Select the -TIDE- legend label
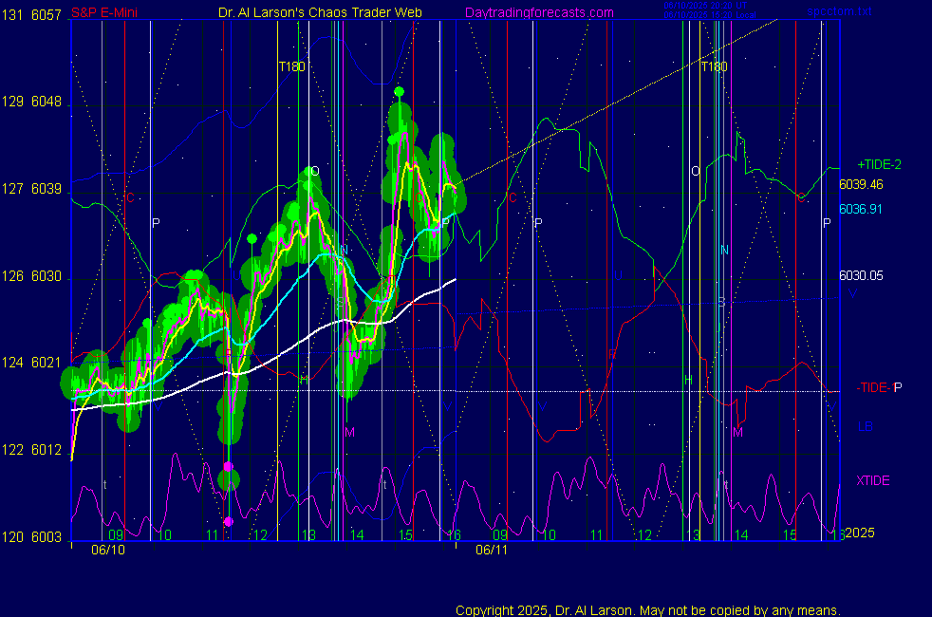Screen dimensions: 932x617 point(873,387)
